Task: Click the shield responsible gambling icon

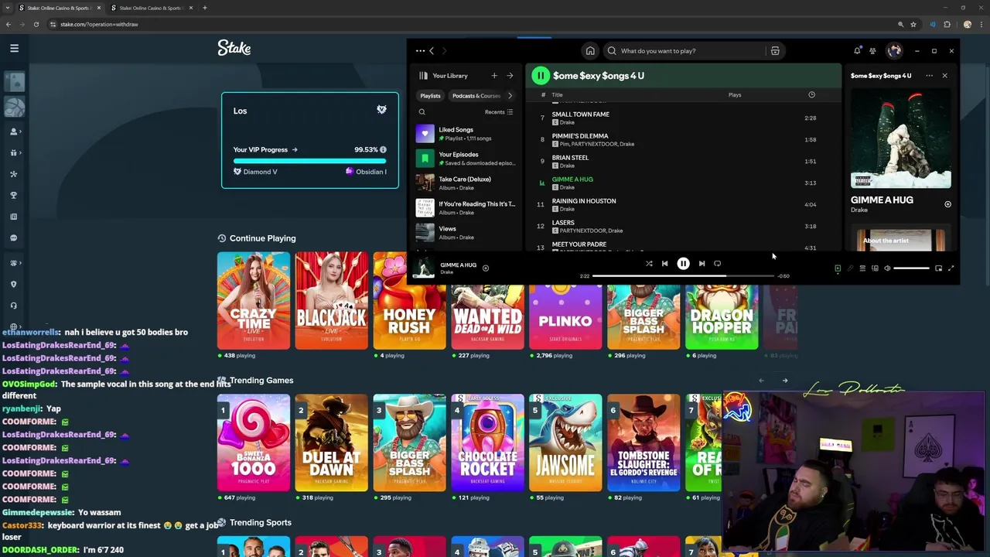Action: [13, 284]
